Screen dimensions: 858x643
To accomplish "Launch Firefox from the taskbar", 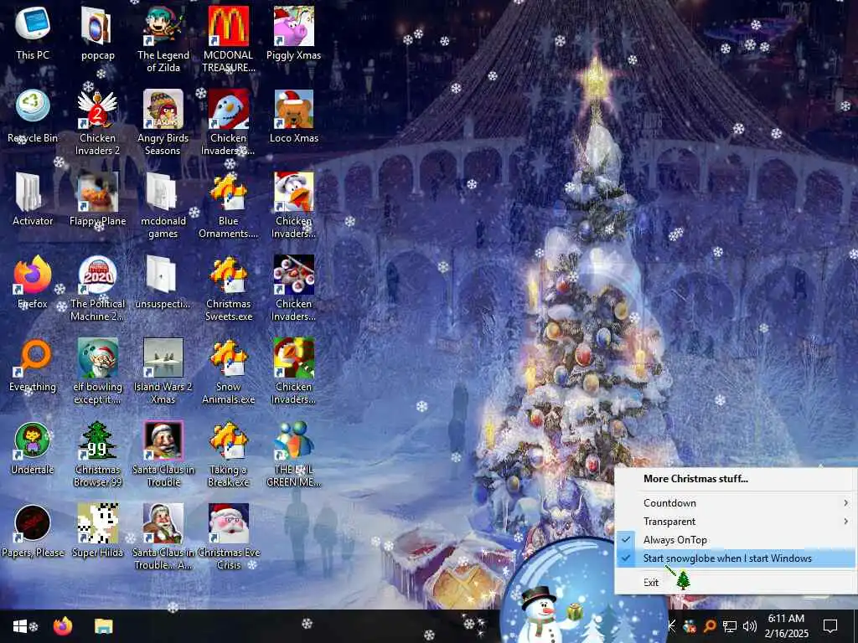I will 63,626.
